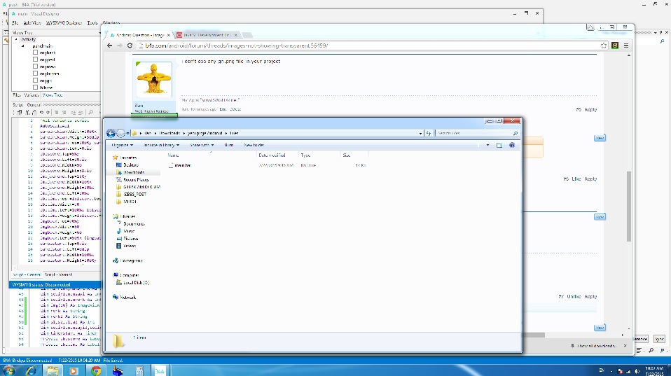
Task: Go back in the Explorer window
Action: click(x=111, y=134)
